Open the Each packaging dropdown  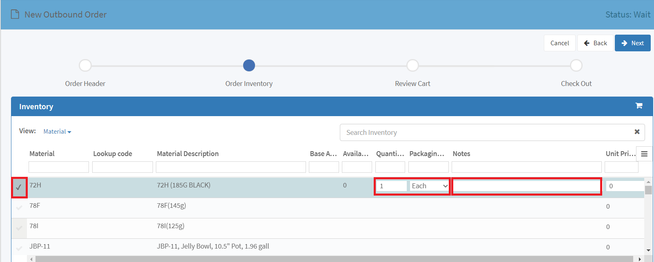click(x=430, y=186)
